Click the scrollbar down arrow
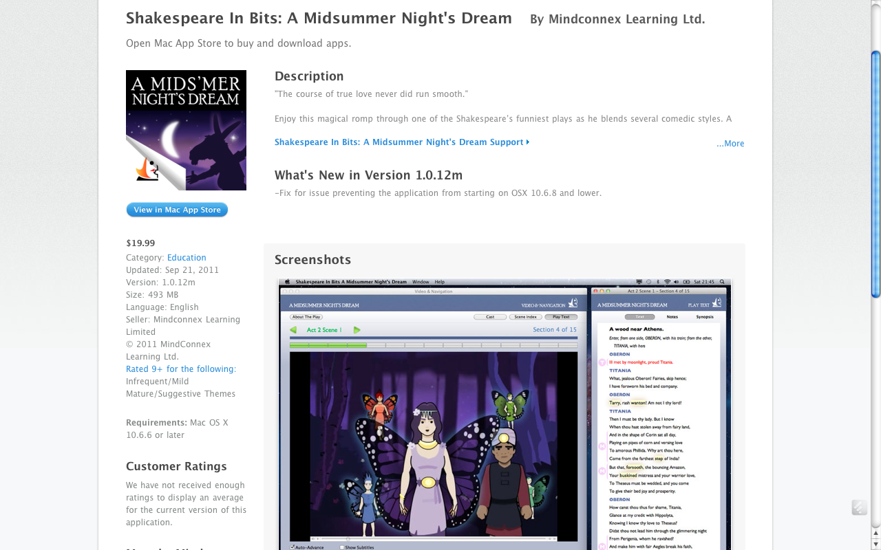The height and width of the screenshot is (550, 881). click(875, 544)
